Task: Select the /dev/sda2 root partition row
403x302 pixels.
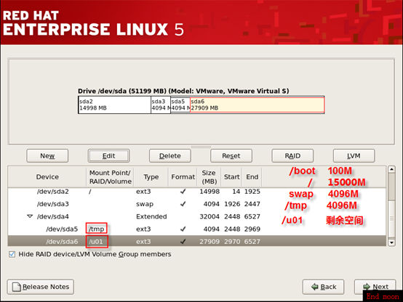Action: click(x=197, y=192)
